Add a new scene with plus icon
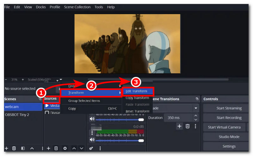The width and height of the screenshot is (253, 156). point(6,148)
